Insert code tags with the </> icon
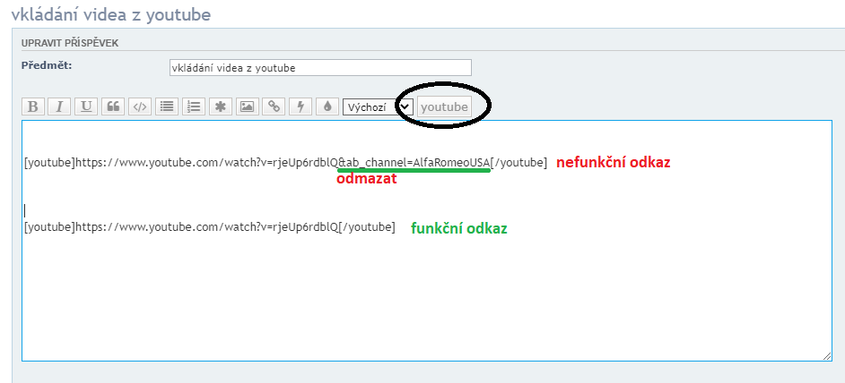The width and height of the screenshot is (845, 383). tap(140, 106)
